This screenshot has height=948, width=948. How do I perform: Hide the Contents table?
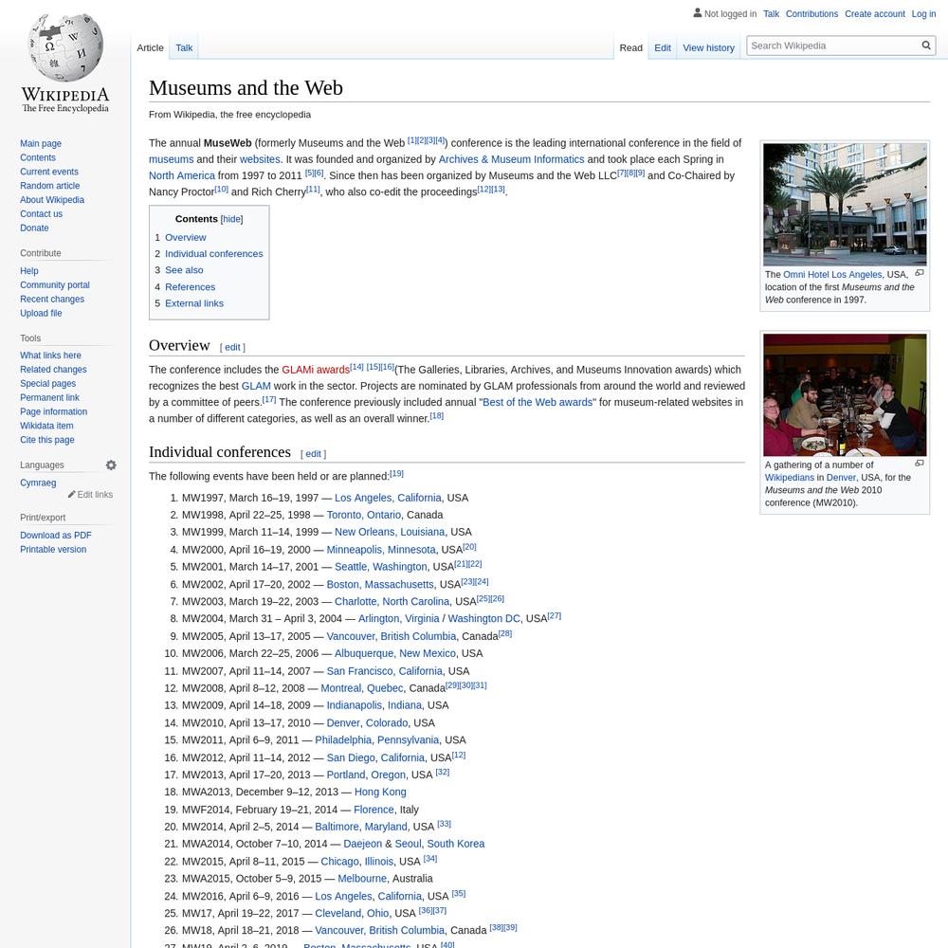pyautogui.click(x=231, y=219)
